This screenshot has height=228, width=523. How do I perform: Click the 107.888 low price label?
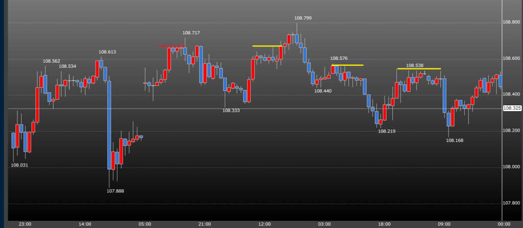[115, 191]
